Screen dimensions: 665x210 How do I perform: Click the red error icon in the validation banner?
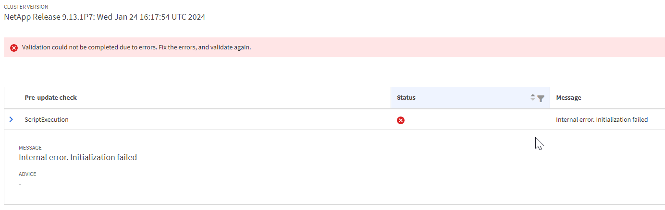14,48
